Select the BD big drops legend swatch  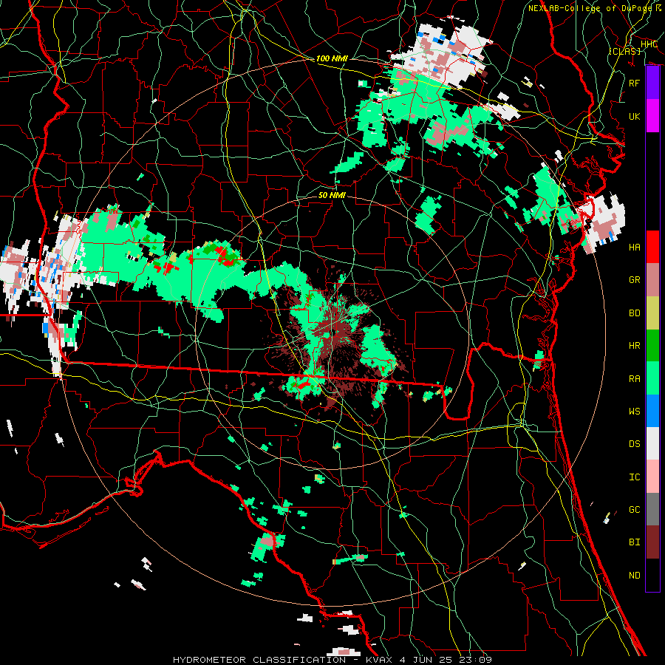pyautogui.click(x=652, y=313)
